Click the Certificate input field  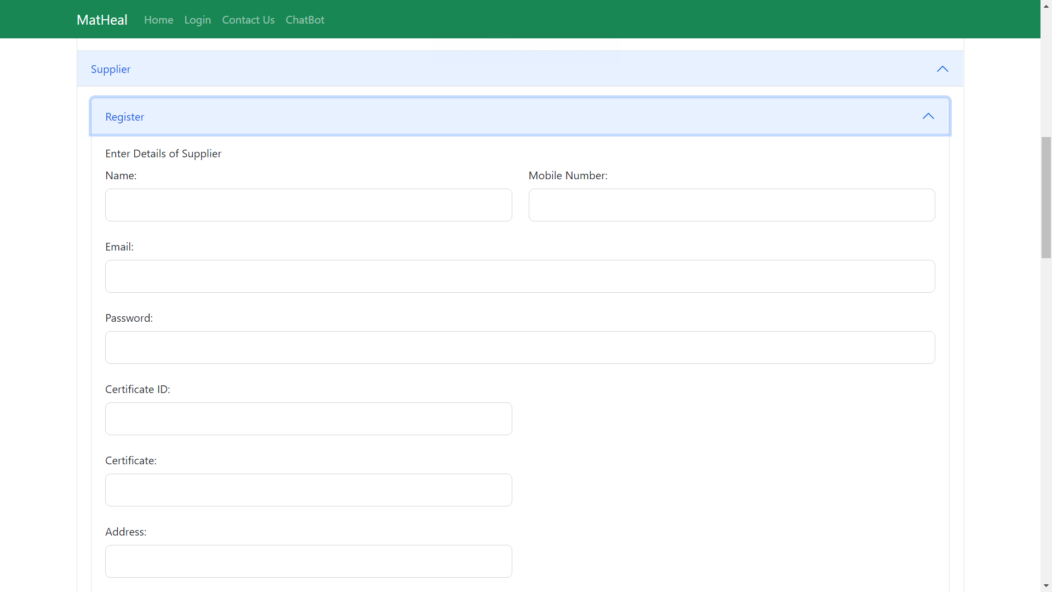[308, 490]
